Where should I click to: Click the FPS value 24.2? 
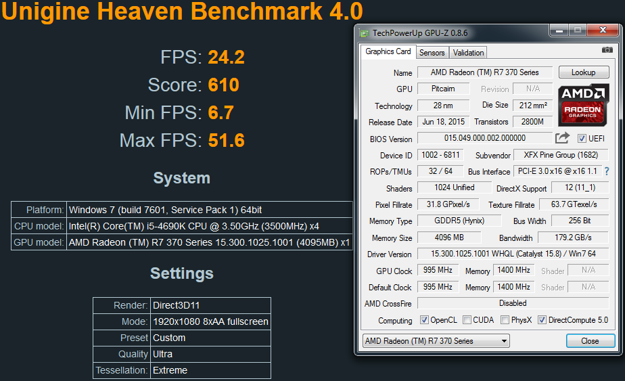(226, 57)
